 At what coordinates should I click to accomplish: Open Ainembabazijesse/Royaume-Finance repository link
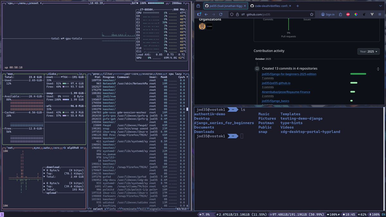point(286,92)
